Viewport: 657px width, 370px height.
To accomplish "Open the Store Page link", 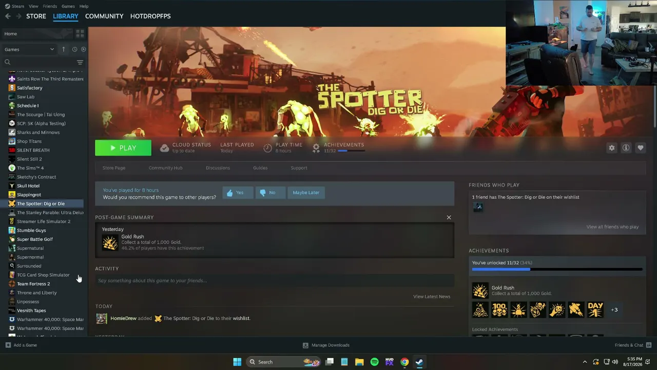I will [x=114, y=168].
